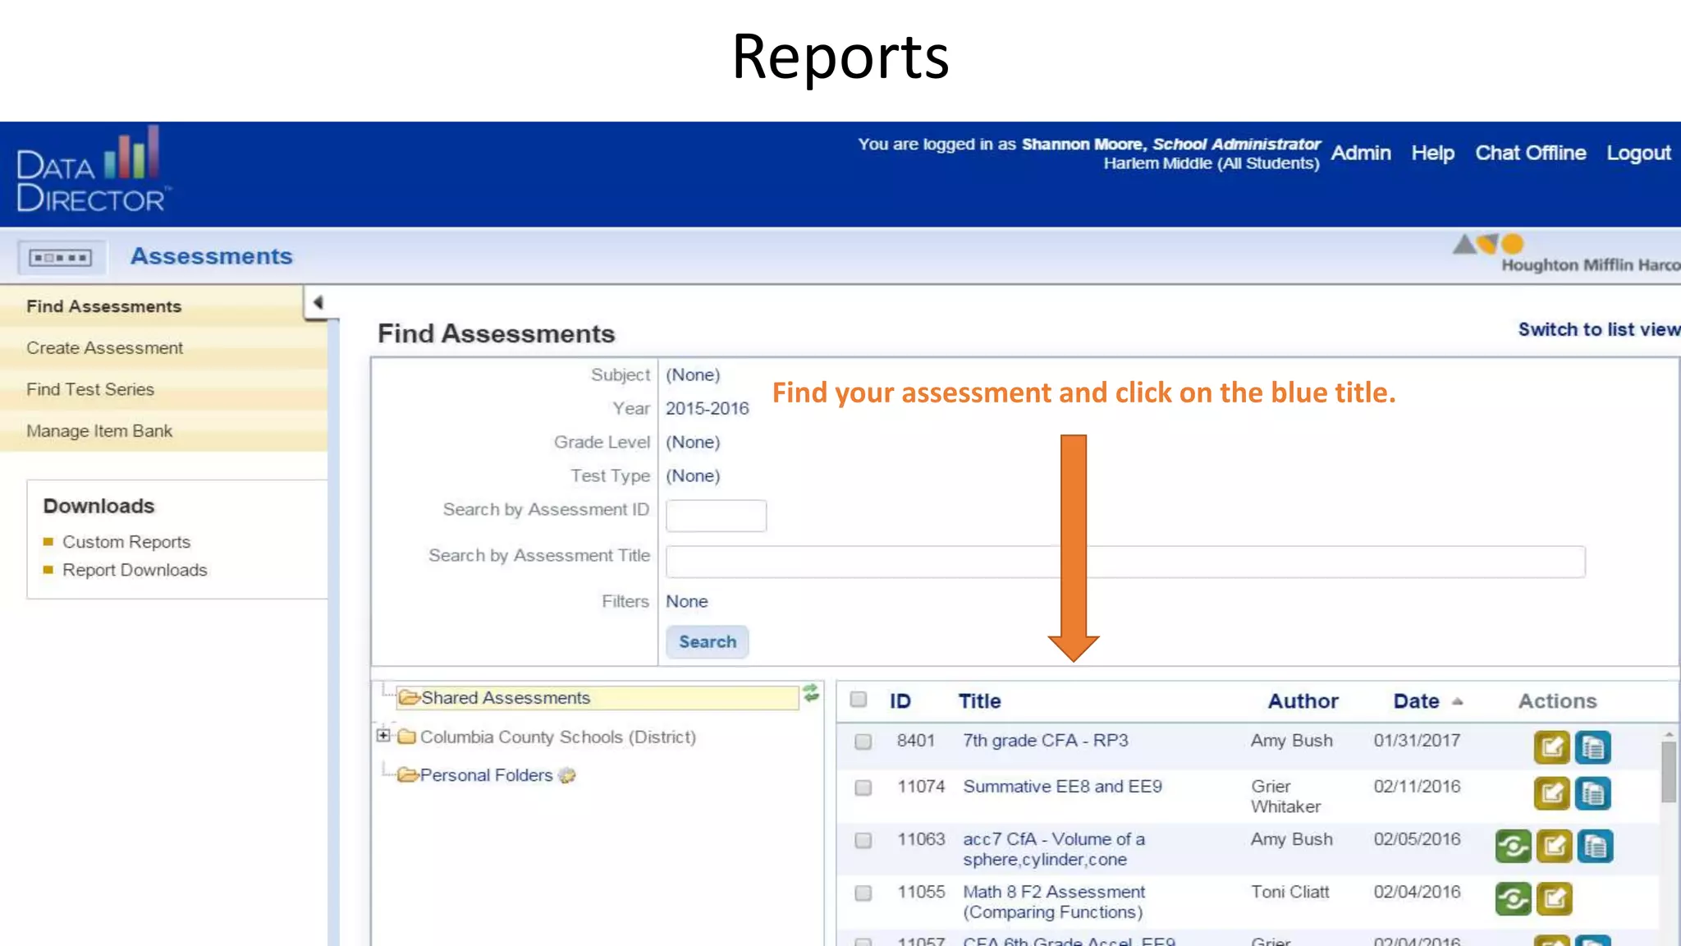Refresh the Shared Assessments folder tree

tap(811, 693)
